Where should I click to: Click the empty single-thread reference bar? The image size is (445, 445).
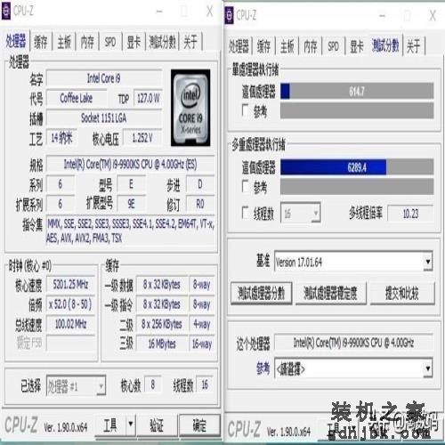(357, 110)
